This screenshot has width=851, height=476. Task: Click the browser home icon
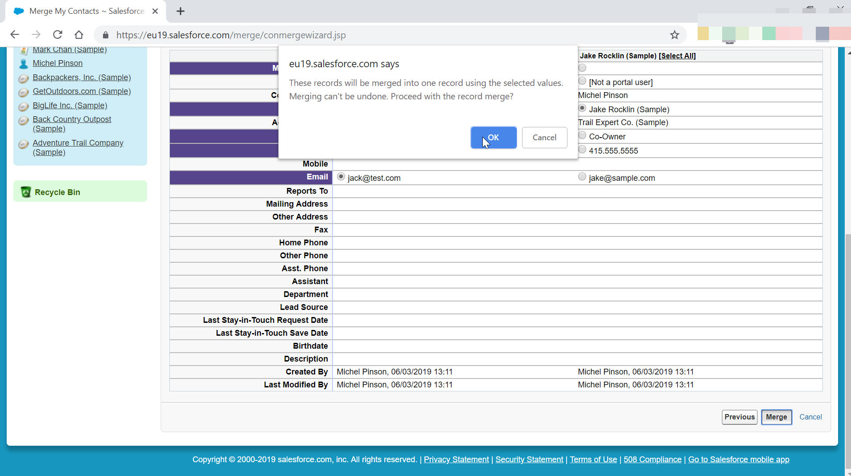tap(79, 34)
